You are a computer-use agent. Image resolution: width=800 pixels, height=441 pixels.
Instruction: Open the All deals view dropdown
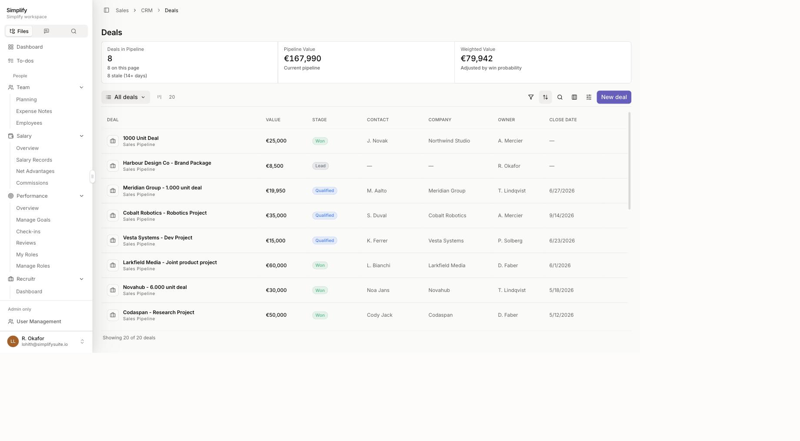[x=126, y=97]
